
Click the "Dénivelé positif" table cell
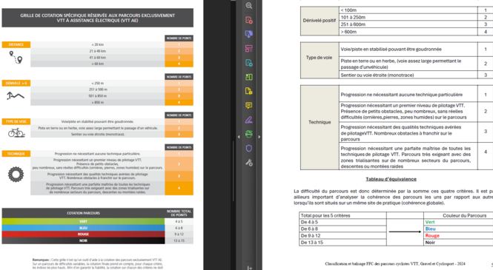tap(320, 21)
